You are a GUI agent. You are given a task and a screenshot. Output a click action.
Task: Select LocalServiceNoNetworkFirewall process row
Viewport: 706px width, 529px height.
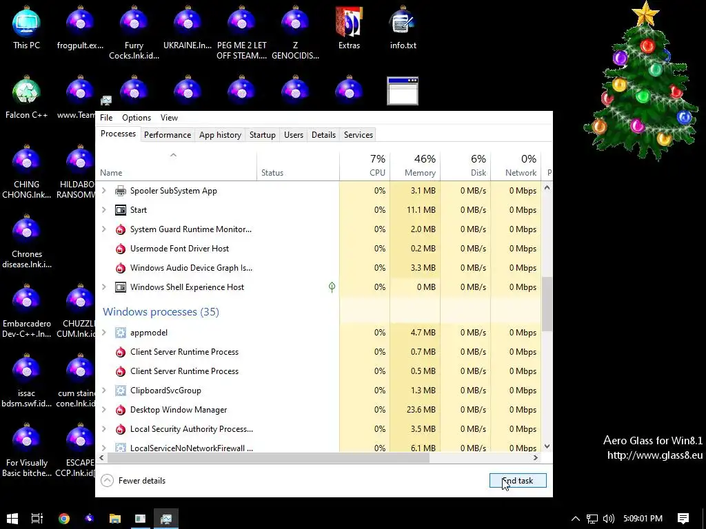pyautogui.click(x=319, y=447)
